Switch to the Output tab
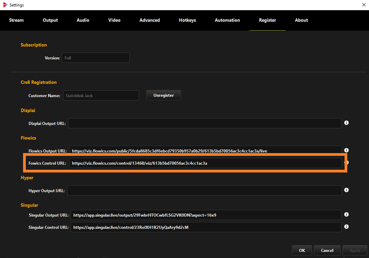The image size is (369, 258). tap(50, 20)
